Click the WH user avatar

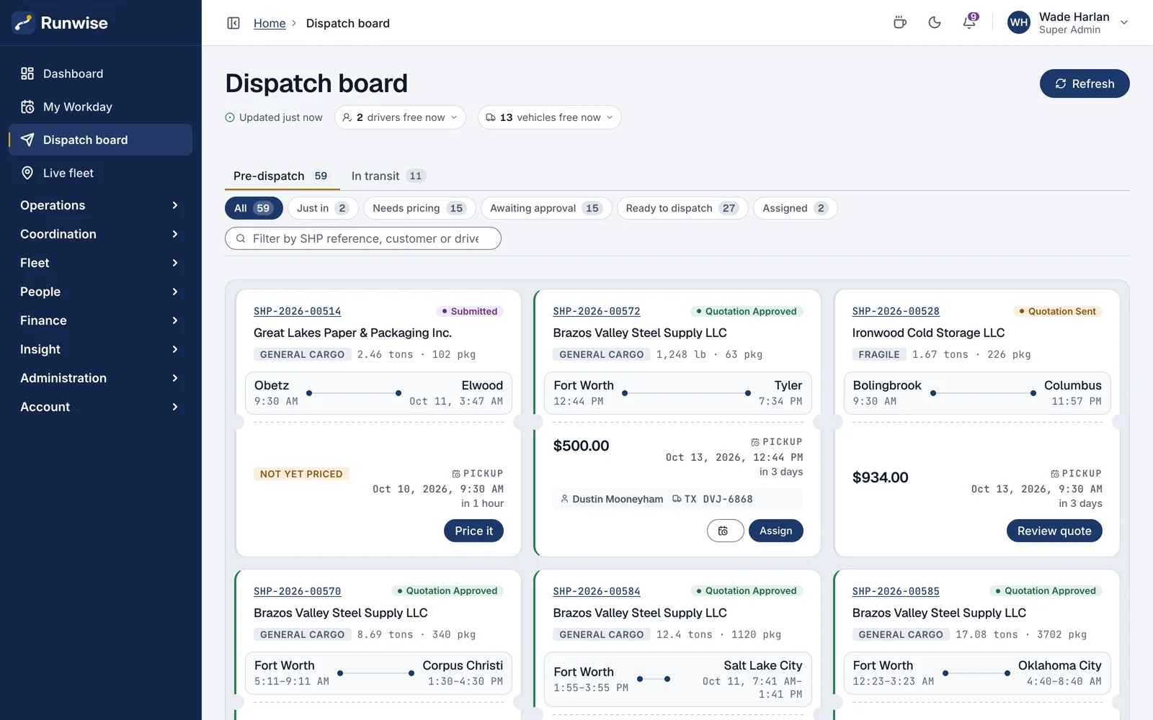pyautogui.click(x=1019, y=23)
